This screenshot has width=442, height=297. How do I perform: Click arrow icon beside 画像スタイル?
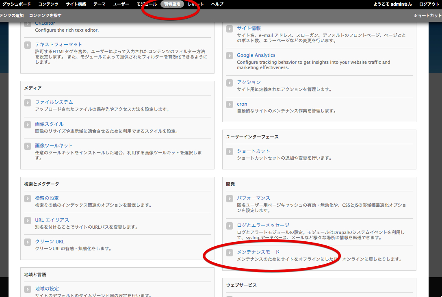tap(28, 125)
